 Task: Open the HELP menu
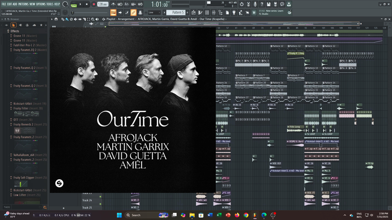(57, 4)
